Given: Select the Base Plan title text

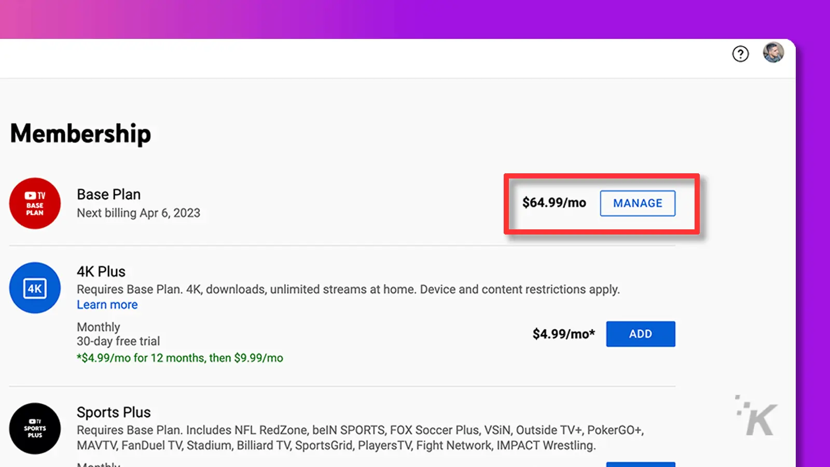Looking at the screenshot, I should [109, 195].
